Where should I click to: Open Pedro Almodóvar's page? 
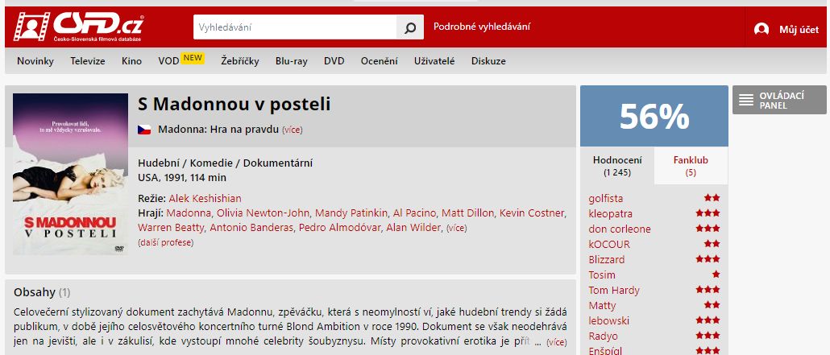point(340,228)
